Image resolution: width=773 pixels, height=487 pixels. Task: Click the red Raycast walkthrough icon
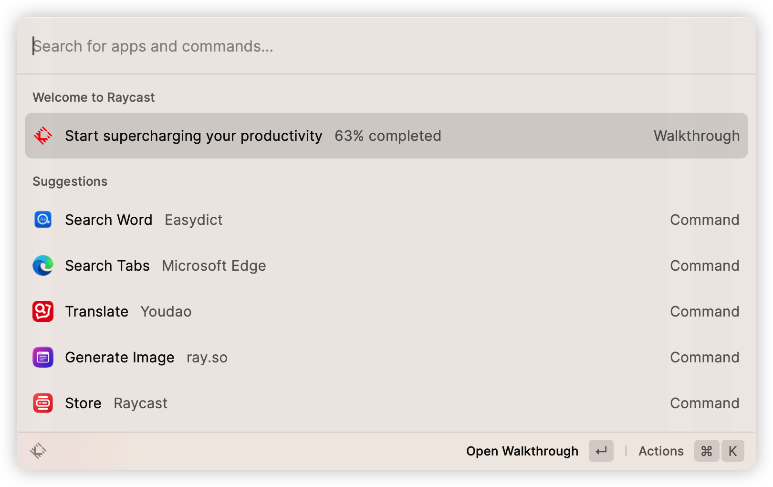(x=43, y=136)
